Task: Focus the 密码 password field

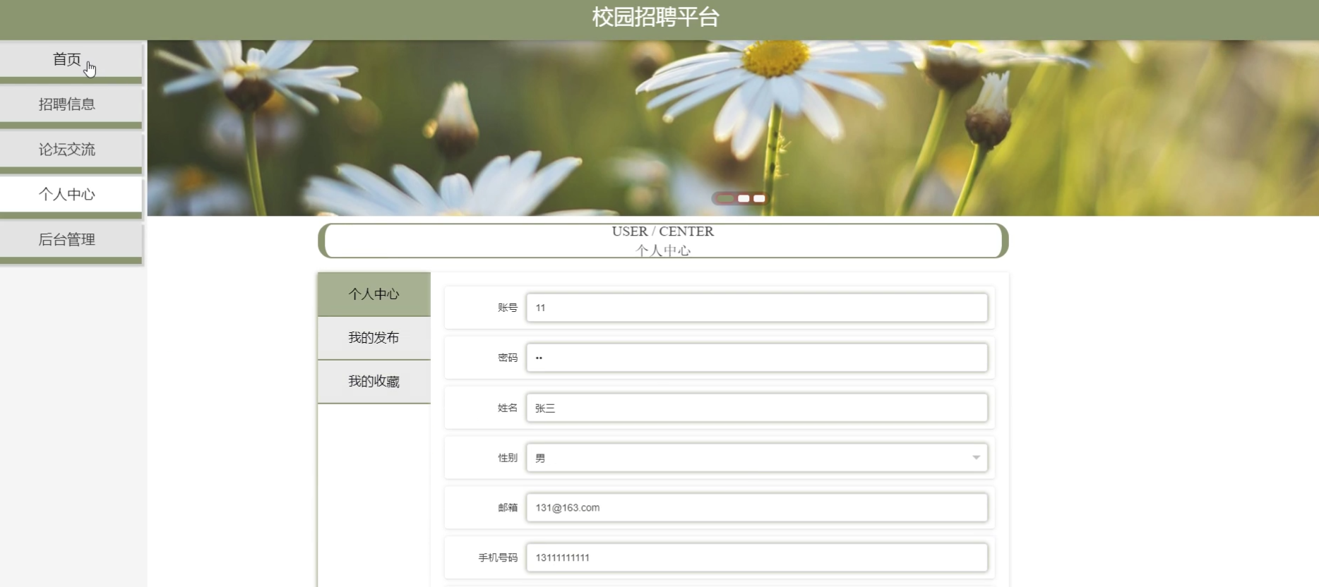Action: coord(757,358)
